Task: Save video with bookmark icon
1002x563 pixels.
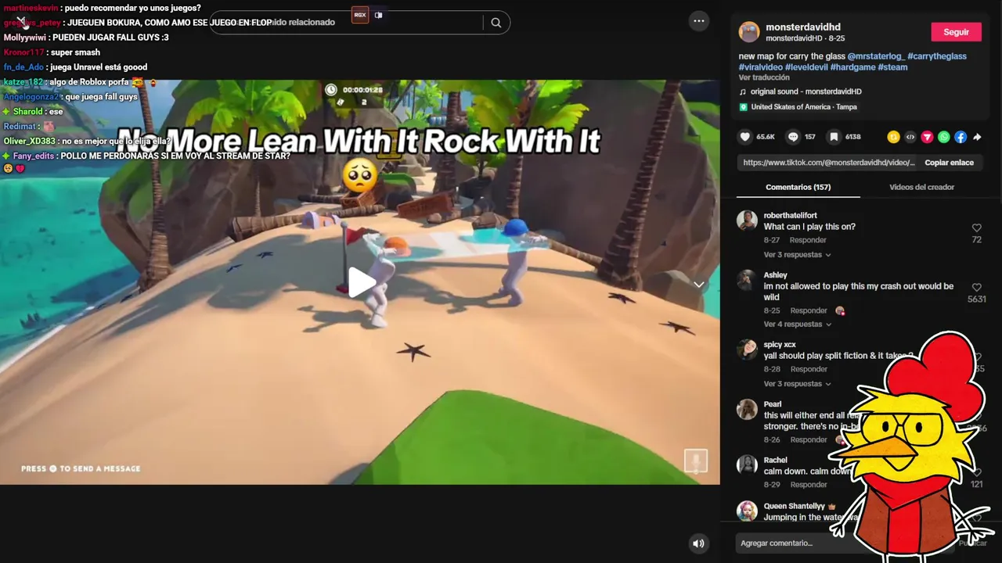Action: pos(834,137)
